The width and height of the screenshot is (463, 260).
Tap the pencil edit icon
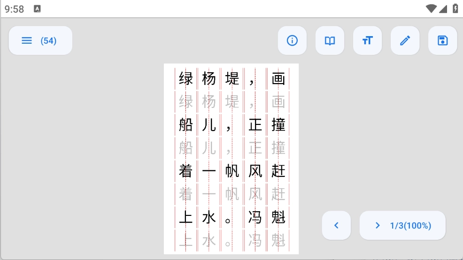pyautogui.click(x=405, y=40)
